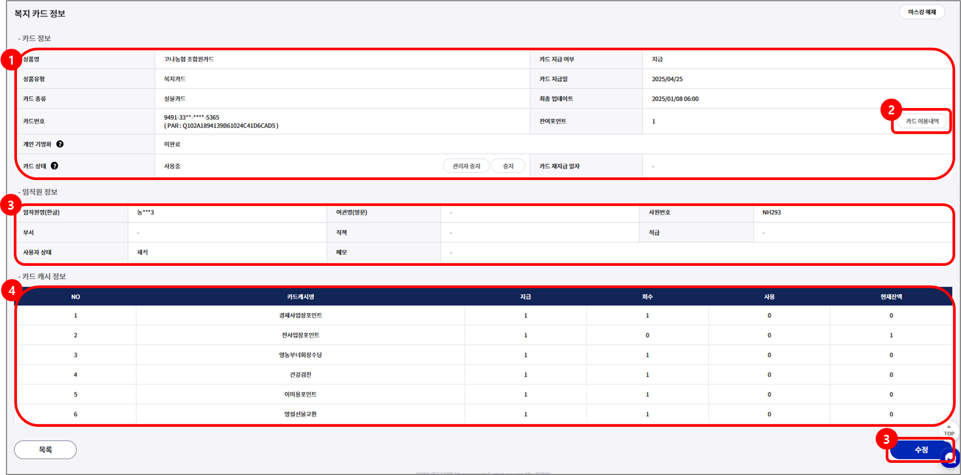The image size is (961, 475).
Task: Click the help icon next to 카드 상태
Action: coord(55,166)
